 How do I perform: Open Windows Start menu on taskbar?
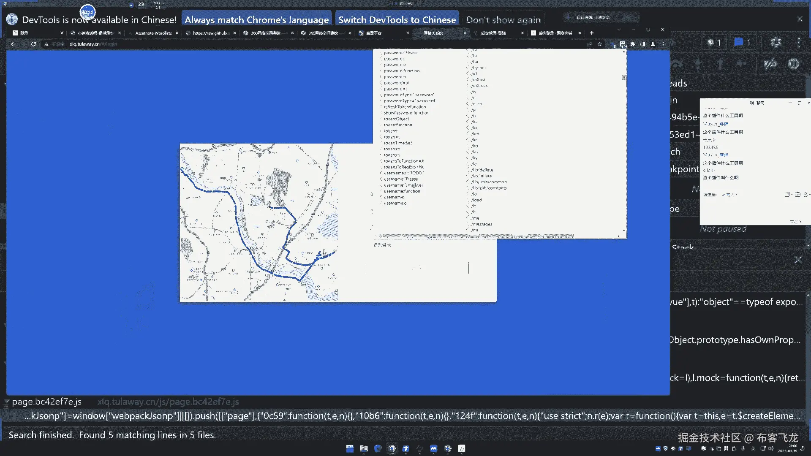(x=350, y=448)
